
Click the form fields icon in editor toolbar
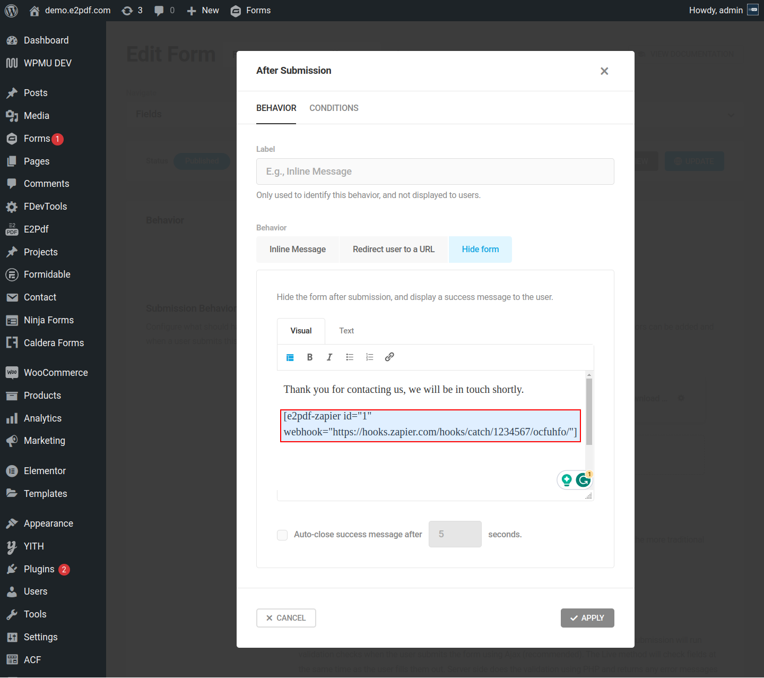coord(290,357)
